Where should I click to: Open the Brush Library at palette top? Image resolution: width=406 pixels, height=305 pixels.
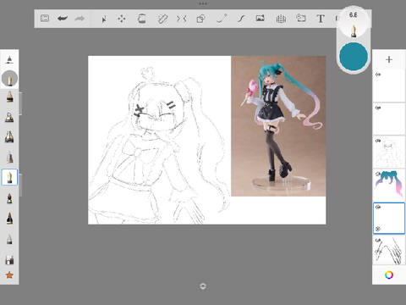[x=9, y=59]
